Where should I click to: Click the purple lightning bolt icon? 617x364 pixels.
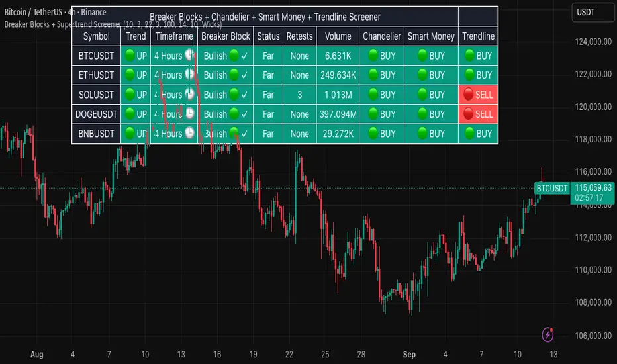(547, 335)
